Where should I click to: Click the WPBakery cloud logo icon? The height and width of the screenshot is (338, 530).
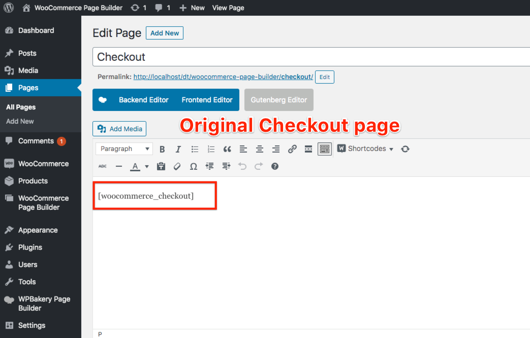(103, 100)
